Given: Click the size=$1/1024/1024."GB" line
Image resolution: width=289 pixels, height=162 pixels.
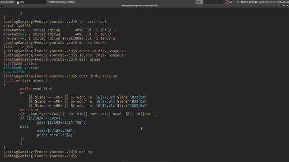Looking at the screenshot, I should pos(61,122).
